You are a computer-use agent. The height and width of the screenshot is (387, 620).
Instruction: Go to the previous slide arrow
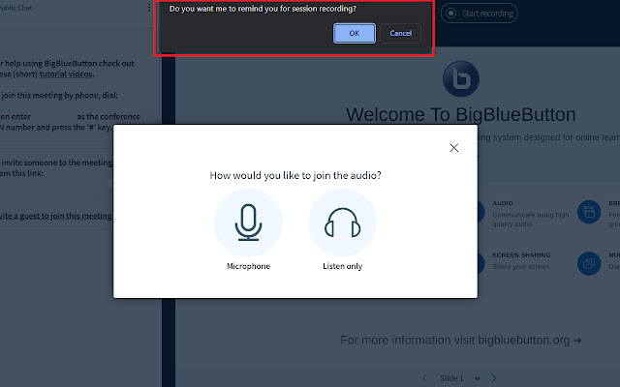click(x=424, y=378)
